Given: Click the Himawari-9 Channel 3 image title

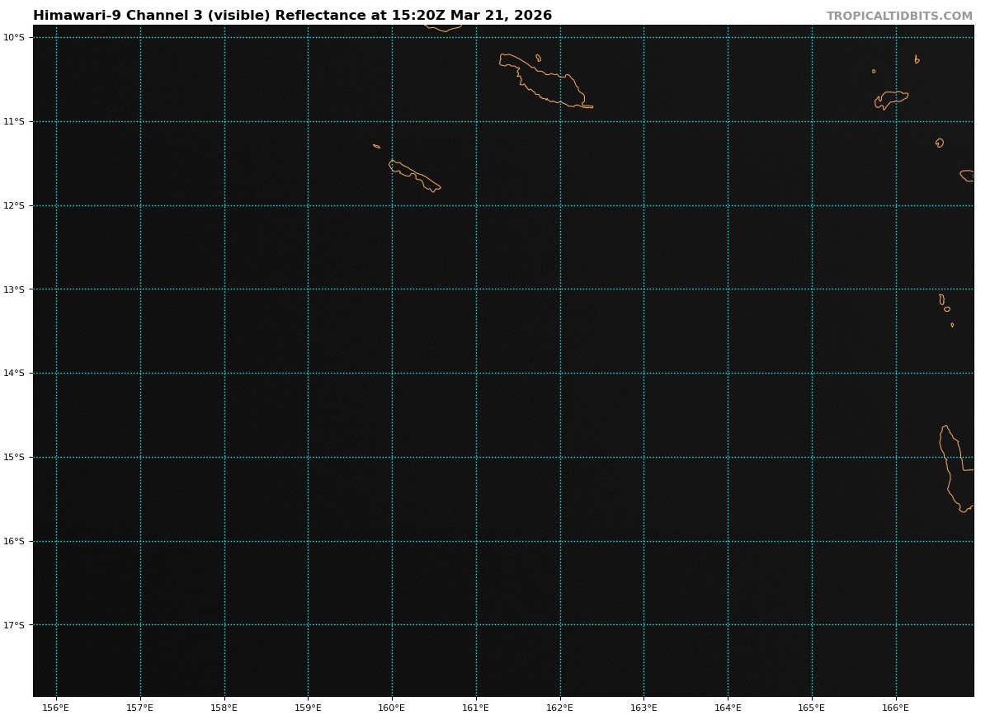Looking at the screenshot, I should point(292,16).
